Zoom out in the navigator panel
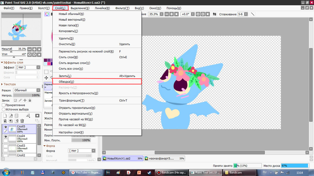314x176 pixels. [30, 49]
